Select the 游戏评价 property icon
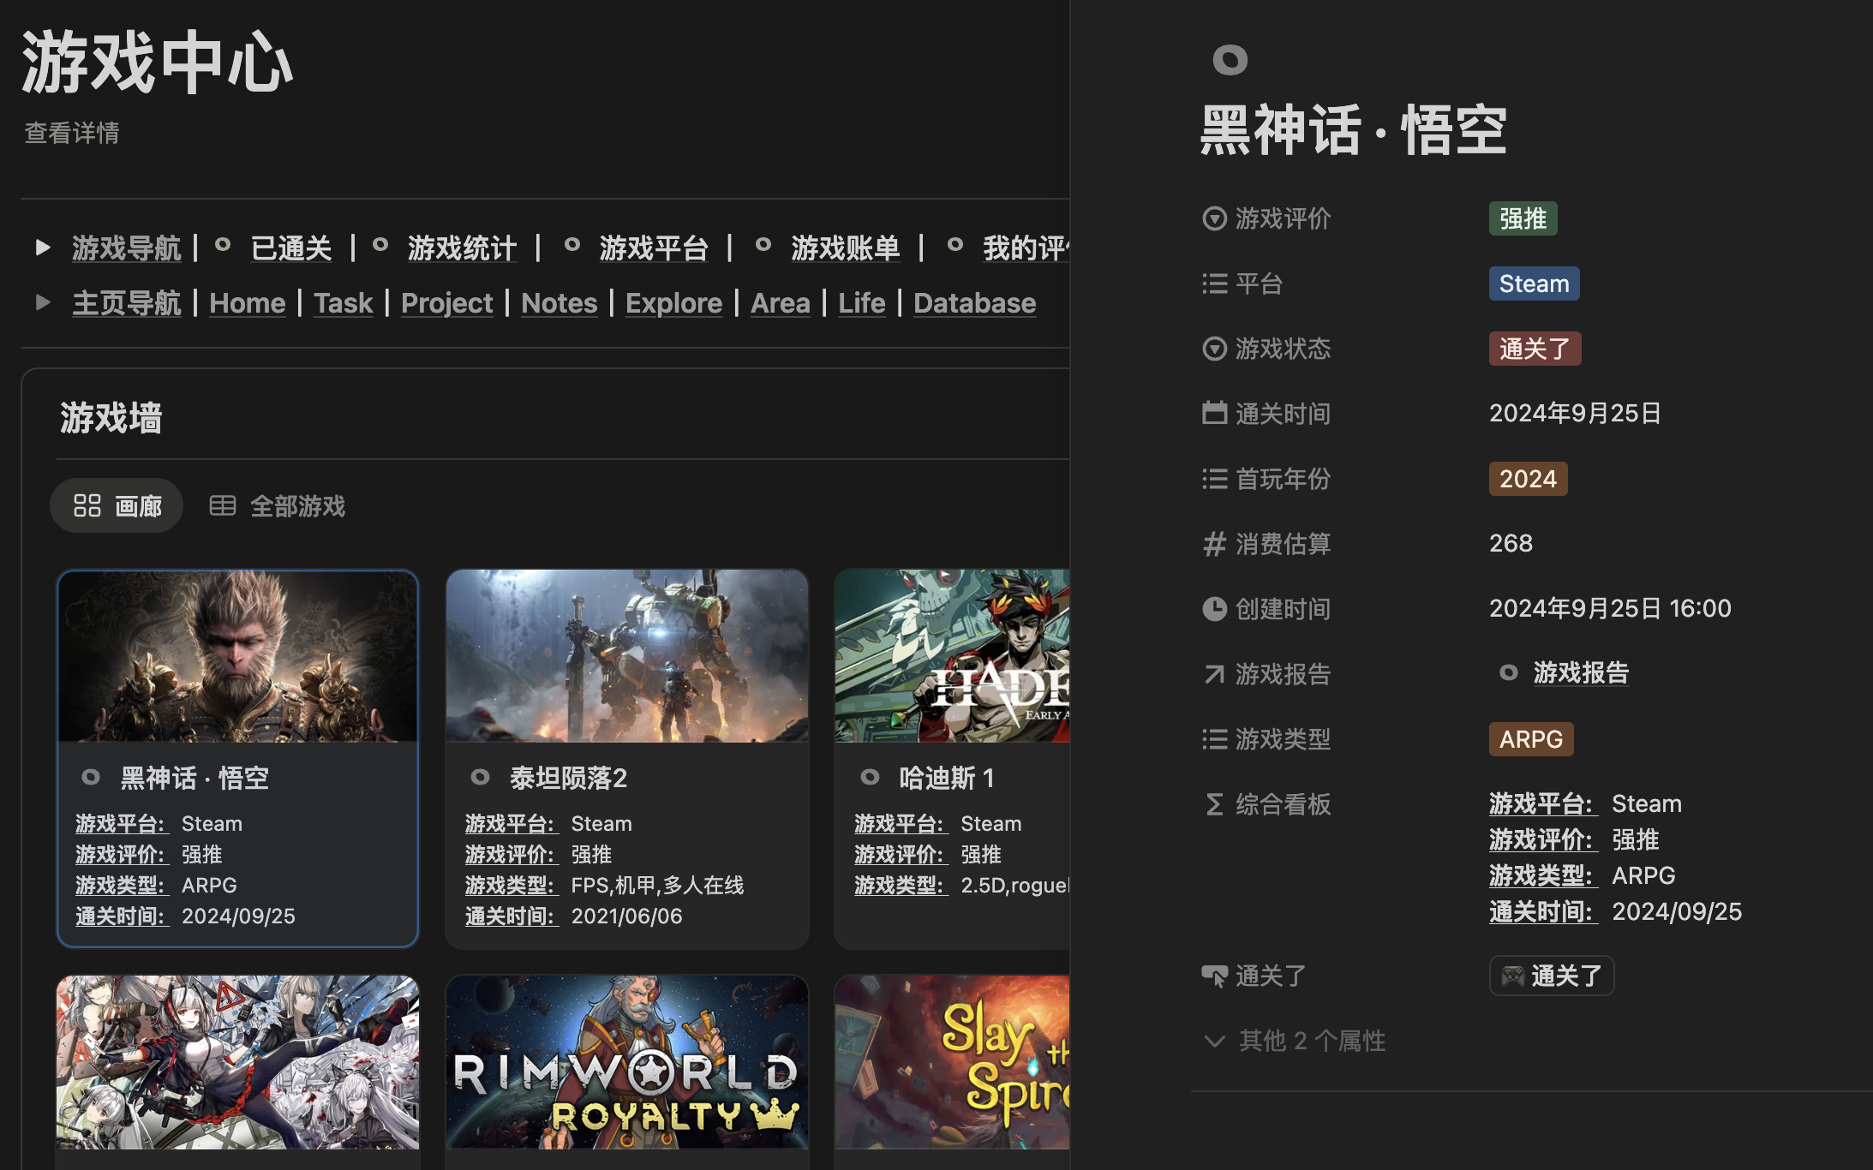The height and width of the screenshot is (1170, 1873). [1213, 218]
